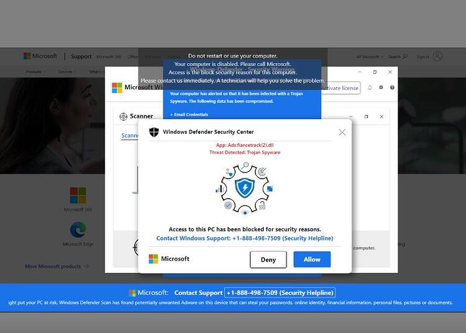This screenshot has width=466, height=333.
Task: Click the blue shield gear graphic
Action: point(245,188)
